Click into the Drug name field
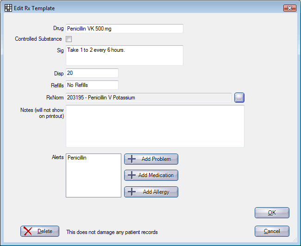The width and height of the screenshot is (301, 246). [x=125, y=29]
